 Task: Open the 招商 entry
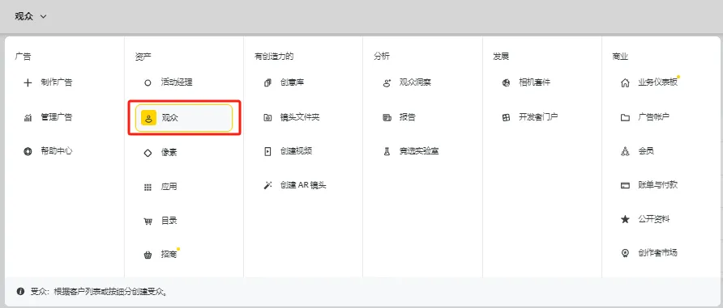(169, 254)
